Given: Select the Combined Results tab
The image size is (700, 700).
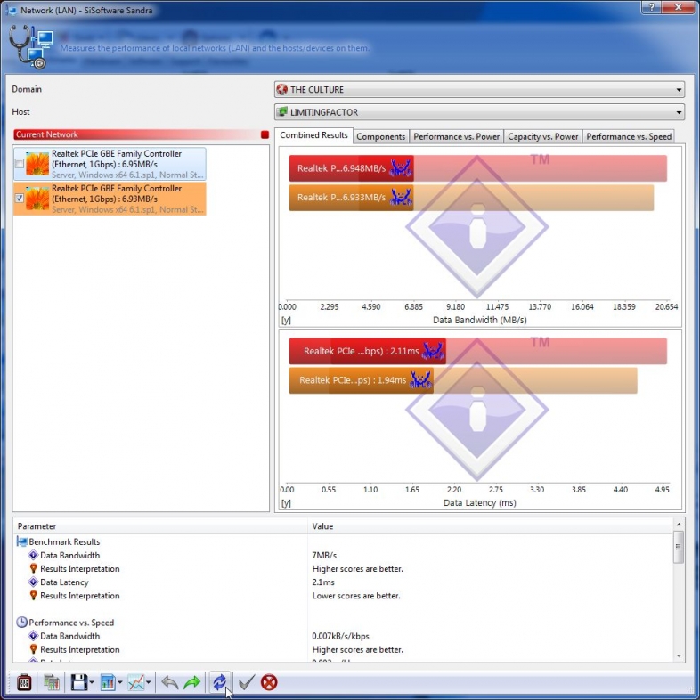Looking at the screenshot, I should coord(313,135).
